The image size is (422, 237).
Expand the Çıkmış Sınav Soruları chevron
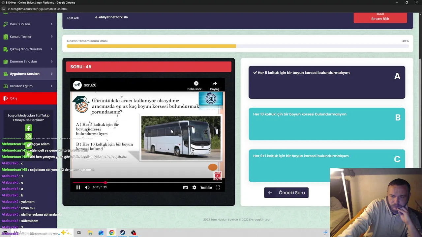click(x=51, y=49)
